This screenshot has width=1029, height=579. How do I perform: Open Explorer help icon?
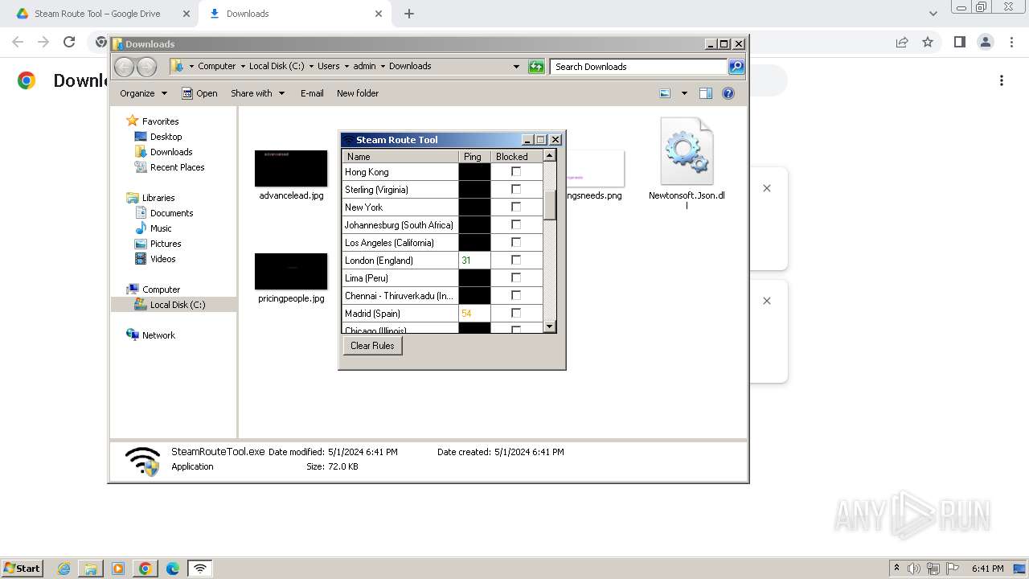click(x=728, y=93)
